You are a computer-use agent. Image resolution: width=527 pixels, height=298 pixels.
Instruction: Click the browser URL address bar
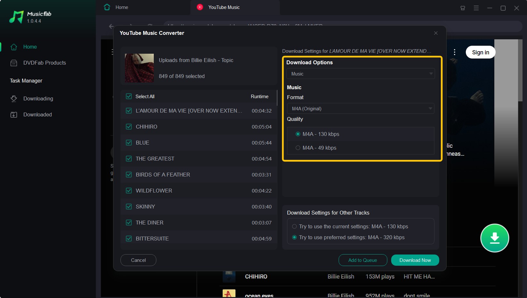pyautogui.click(x=343, y=26)
